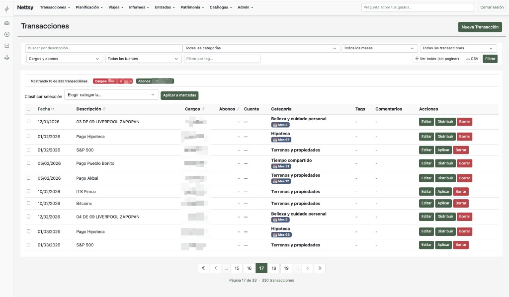Screen dimensions: 509x297
Task: Open the Entradas menu
Action: click(165, 7)
